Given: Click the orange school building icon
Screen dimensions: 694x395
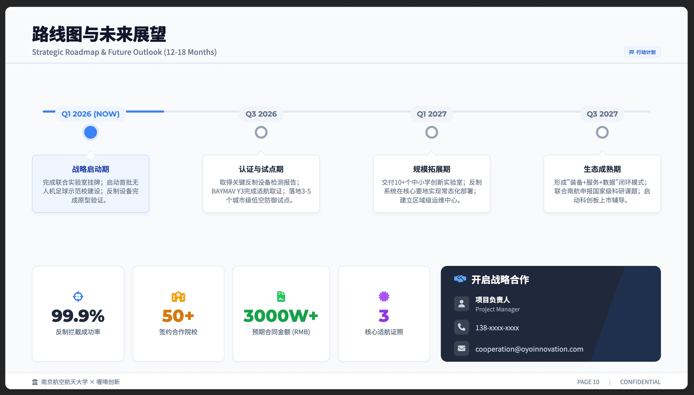Looking at the screenshot, I should click(178, 297).
